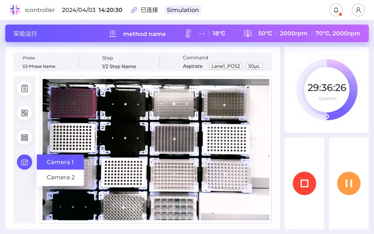This screenshot has width=374, height=234.
Task: Click the camera view sidebar icon
Action: pos(25,162)
